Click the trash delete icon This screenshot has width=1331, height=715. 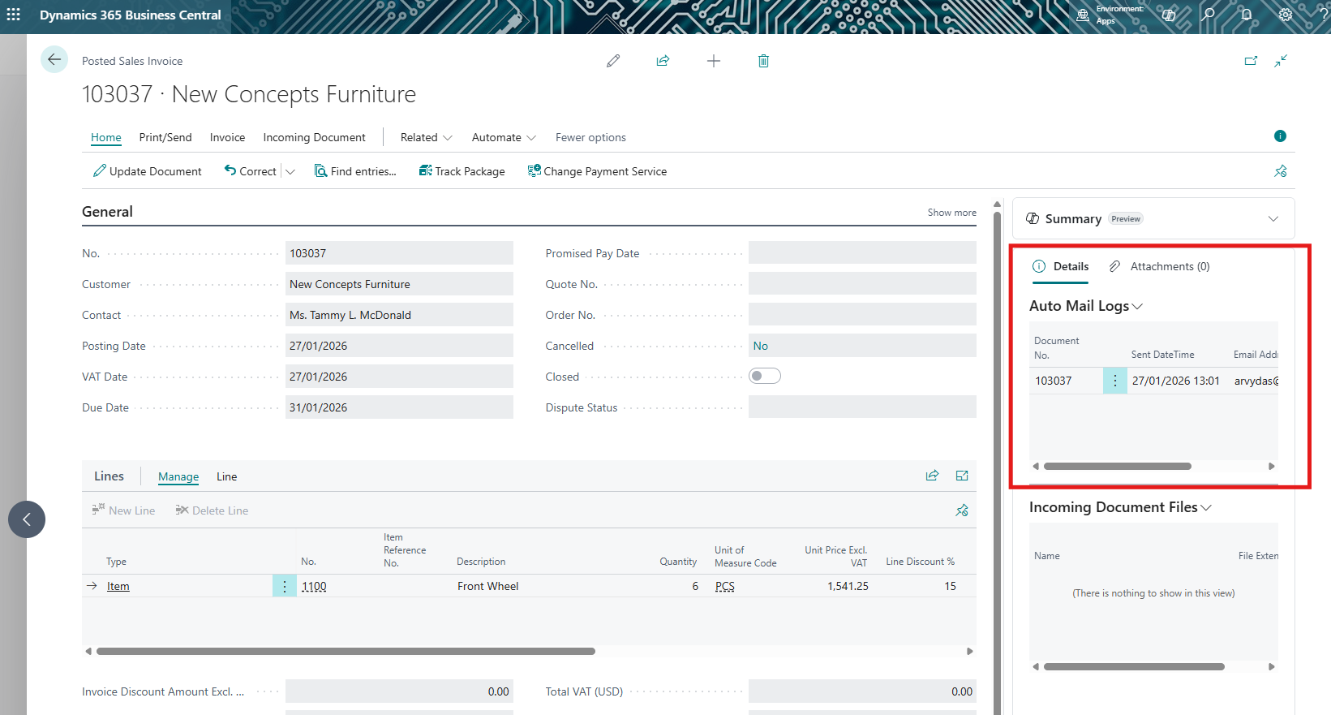[763, 61]
